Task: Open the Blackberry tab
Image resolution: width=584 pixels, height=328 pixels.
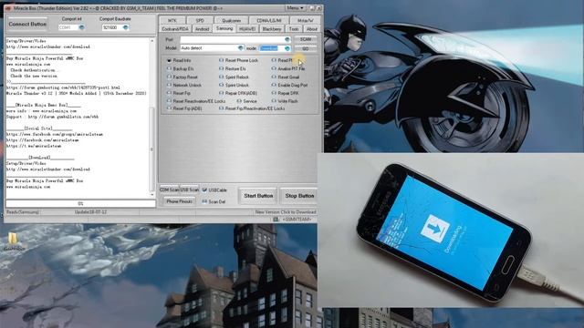Action: pos(272,28)
